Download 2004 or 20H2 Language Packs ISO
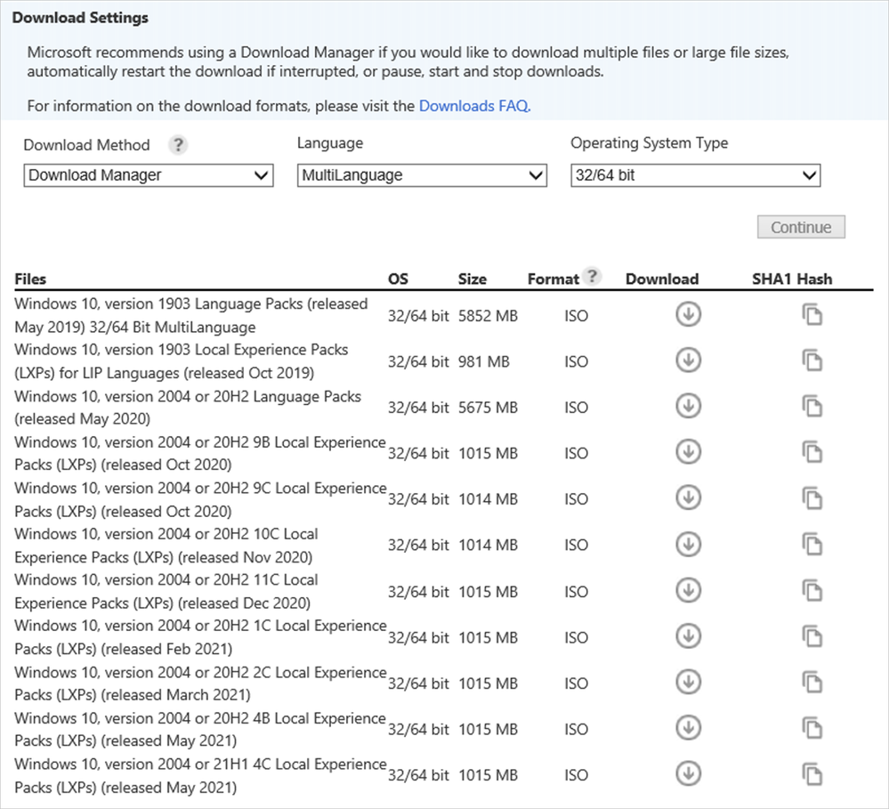The image size is (889, 809). (x=688, y=406)
